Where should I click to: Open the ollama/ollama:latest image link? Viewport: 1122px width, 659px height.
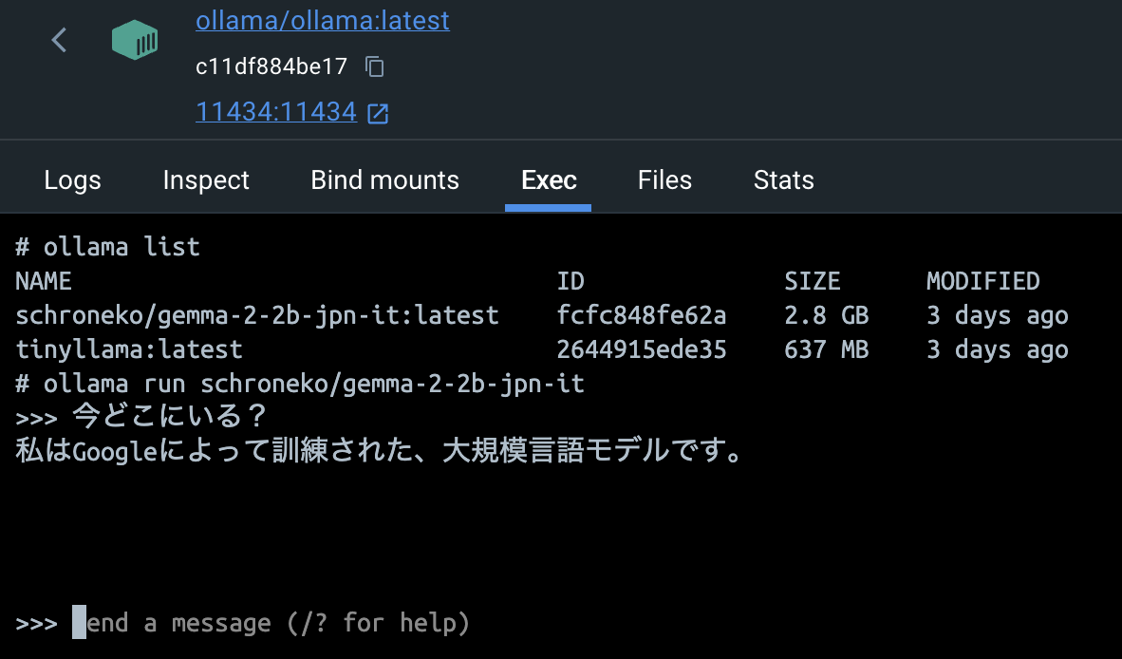point(322,20)
